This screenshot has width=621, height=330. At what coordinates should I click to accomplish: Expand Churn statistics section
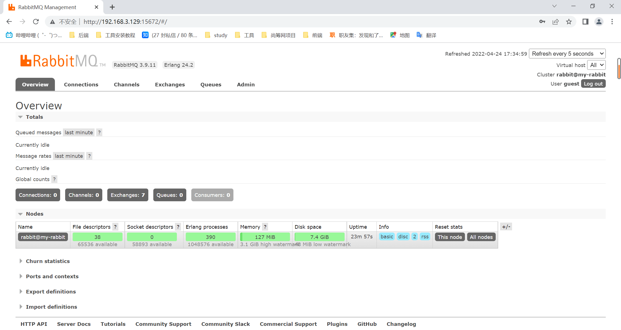[44, 261]
